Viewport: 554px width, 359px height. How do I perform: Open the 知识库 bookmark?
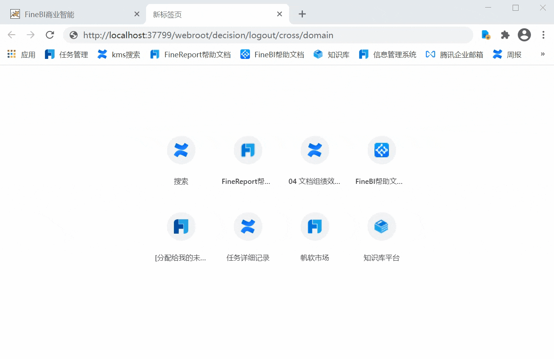click(x=332, y=55)
